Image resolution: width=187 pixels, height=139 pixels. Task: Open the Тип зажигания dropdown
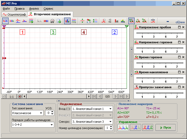(x=41, y=113)
